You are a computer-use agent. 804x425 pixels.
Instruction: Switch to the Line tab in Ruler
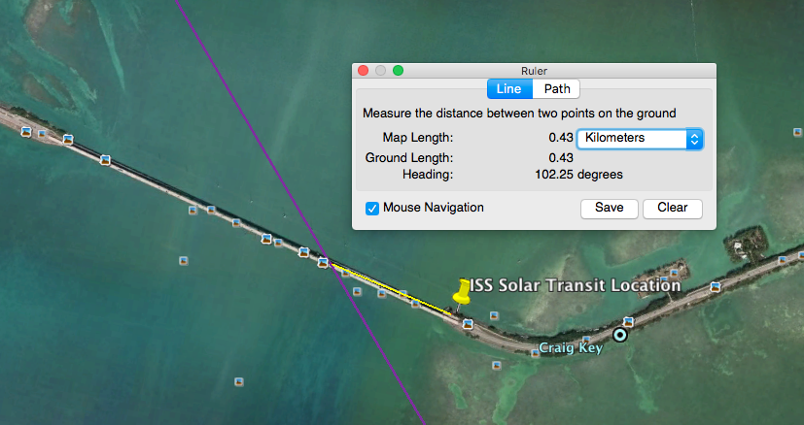509,89
